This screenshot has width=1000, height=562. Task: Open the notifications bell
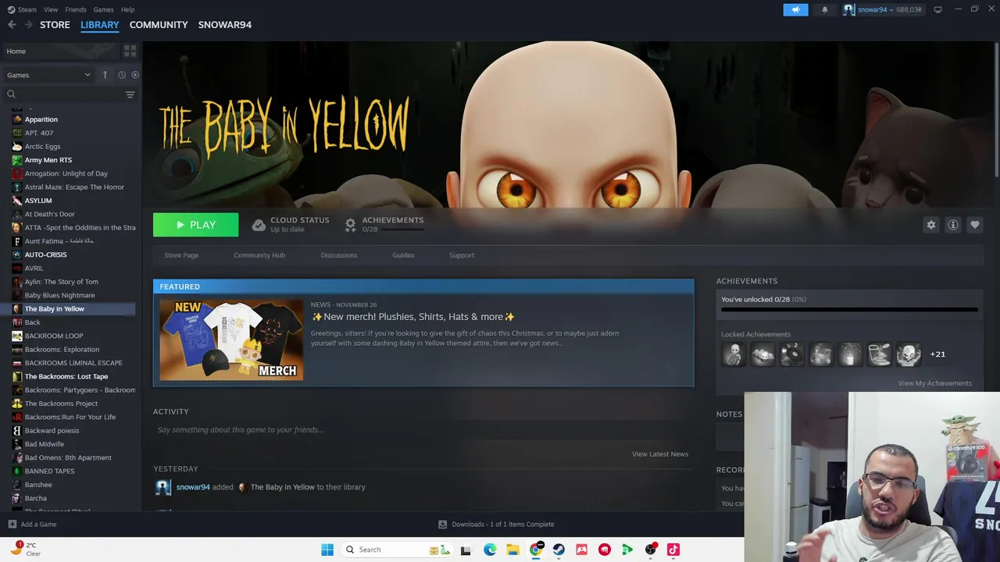[x=825, y=9]
